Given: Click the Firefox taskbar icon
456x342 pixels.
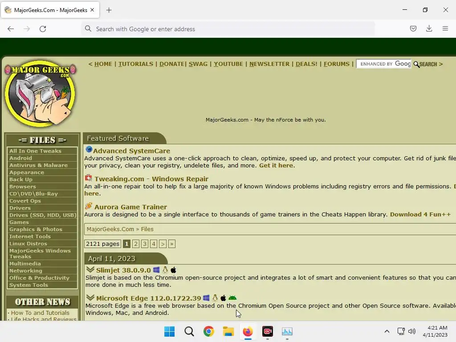Looking at the screenshot, I should pyautogui.click(x=248, y=331).
